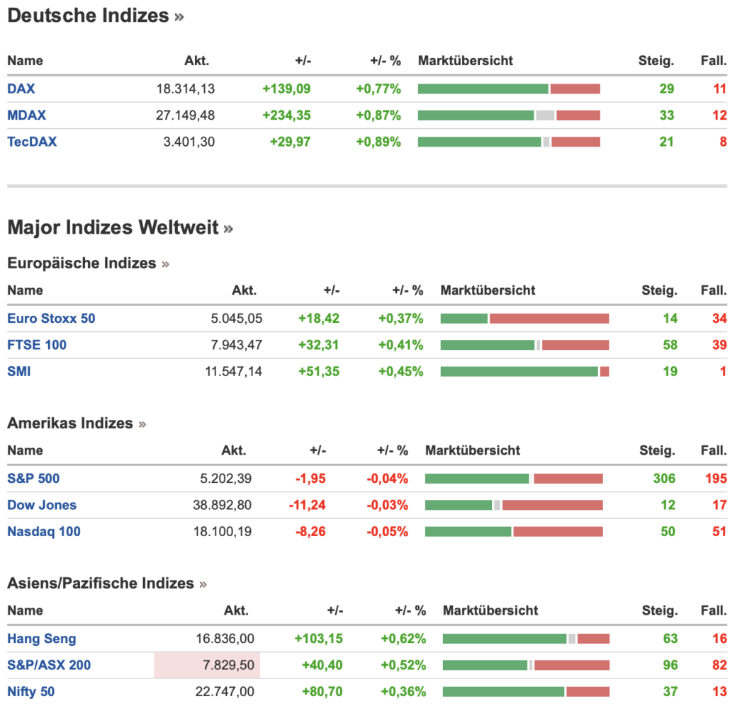This screenshot has height=711, width=730.
Task: Click the Hang Seng percent change +0,62%
Action: pyautogui.click(x=404, y=638)
